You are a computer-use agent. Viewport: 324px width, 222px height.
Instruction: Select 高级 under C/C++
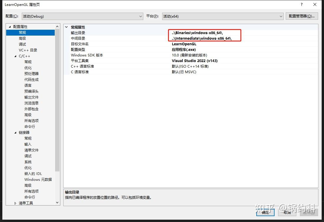pyautogui.click(x=28, y=115)
